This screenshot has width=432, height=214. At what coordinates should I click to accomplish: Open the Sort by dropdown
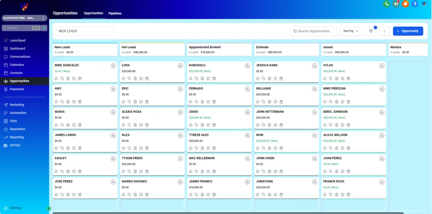[x=351, y=31]
